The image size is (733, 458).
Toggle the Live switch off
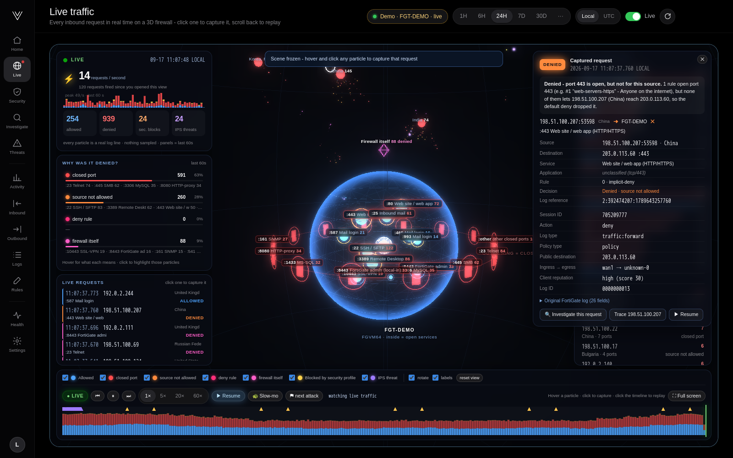(633, 16)
